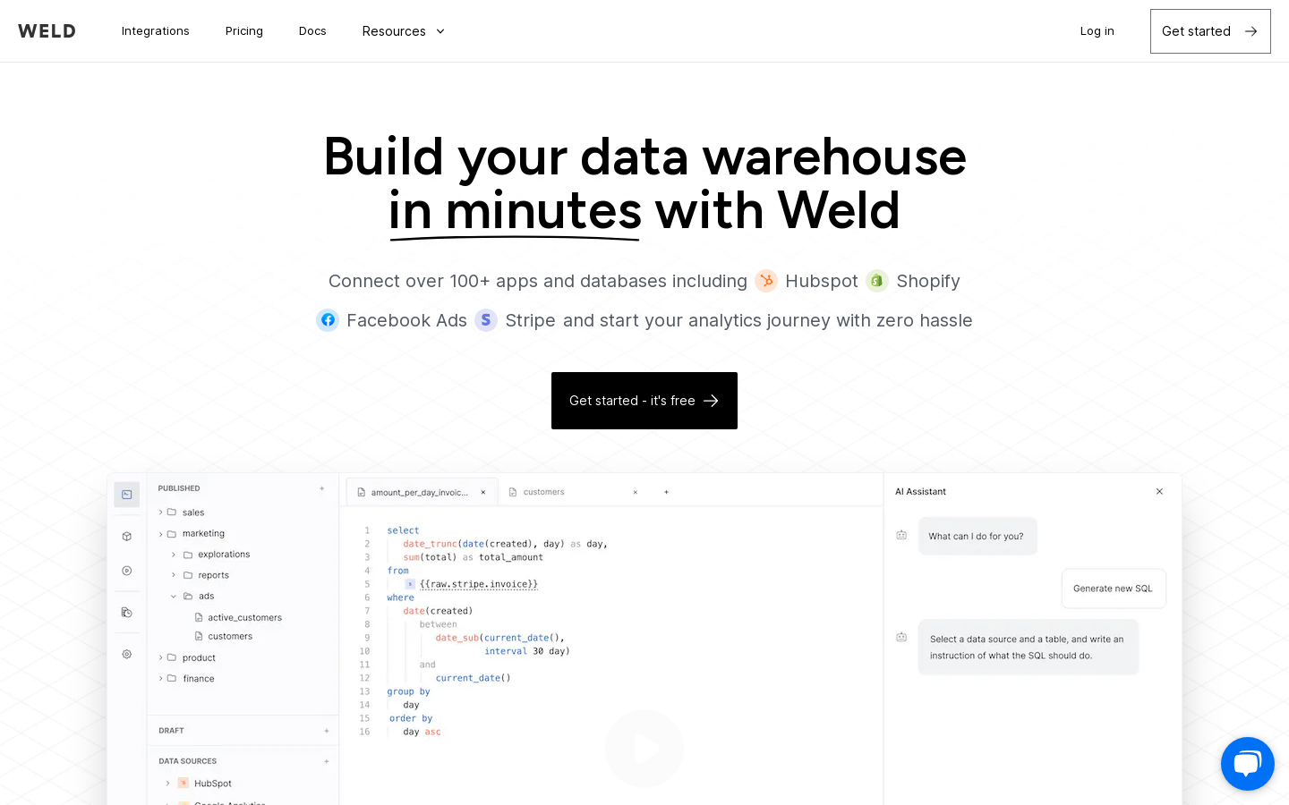The height and width of the screenshot is (805, 1289).
Task: Click Get started - it's free button
Action: coord(644,401)
